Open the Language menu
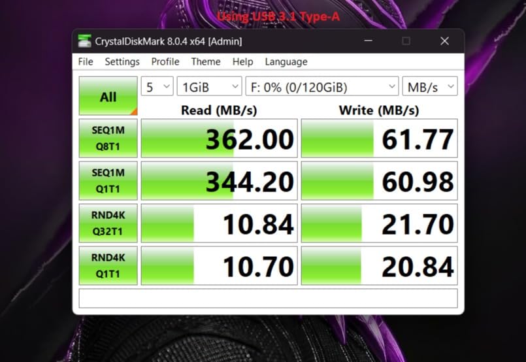 (286, 61)
